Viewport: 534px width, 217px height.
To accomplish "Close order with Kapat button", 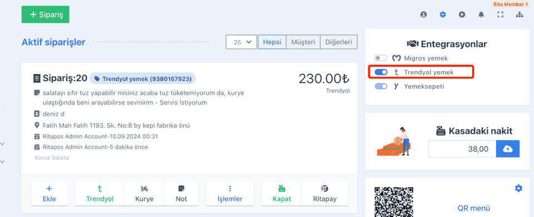I will pyautogui.click(x=281, y=194).
